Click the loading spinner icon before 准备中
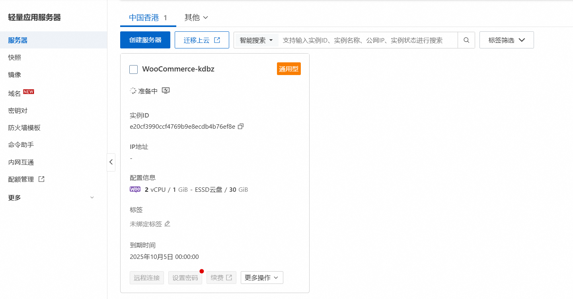Viewport: 573px width, 299px height. tap(133, 91)
